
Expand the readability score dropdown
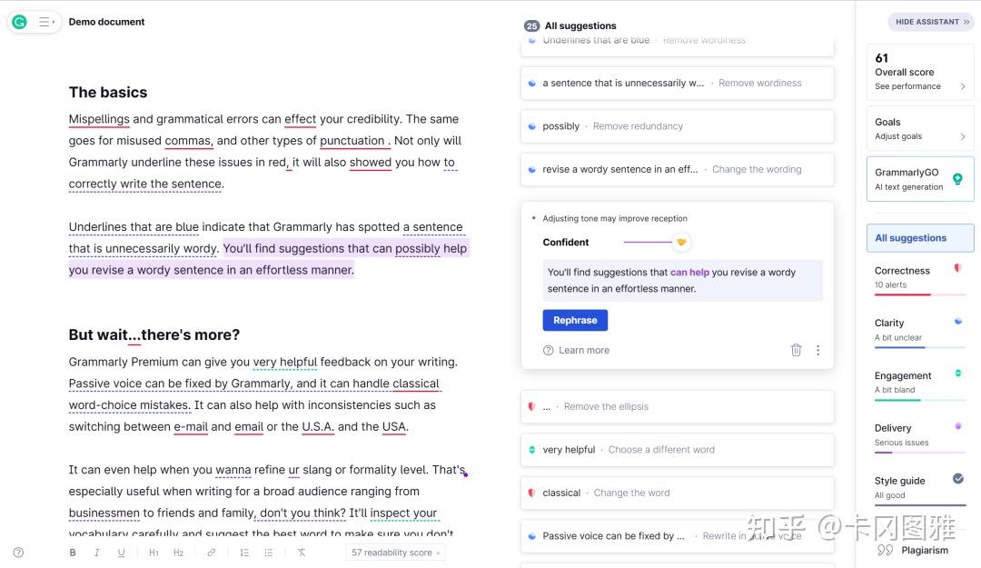(x=394, y=552)
